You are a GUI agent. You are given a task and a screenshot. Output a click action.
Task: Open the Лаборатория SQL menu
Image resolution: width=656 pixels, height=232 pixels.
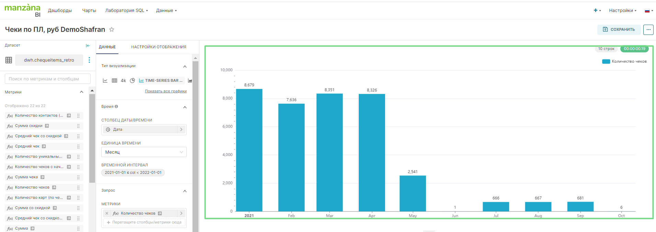click(x=126, y=11)
